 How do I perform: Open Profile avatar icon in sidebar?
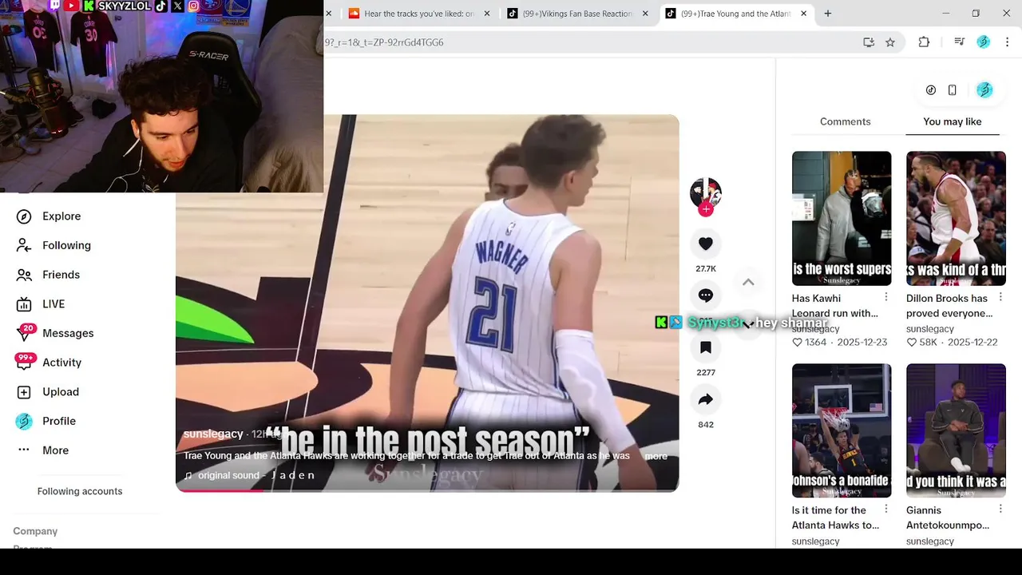point(24,421)
